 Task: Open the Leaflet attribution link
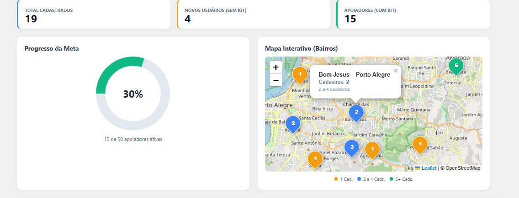(x=426, y=168)
